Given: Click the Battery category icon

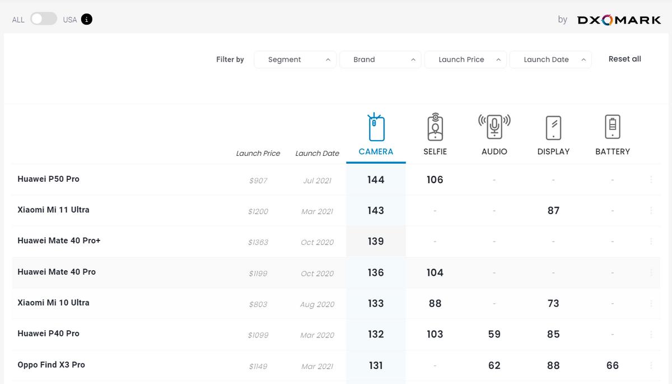Looking at the screenshot, I should pyautogui.click(x=612, y=127).
